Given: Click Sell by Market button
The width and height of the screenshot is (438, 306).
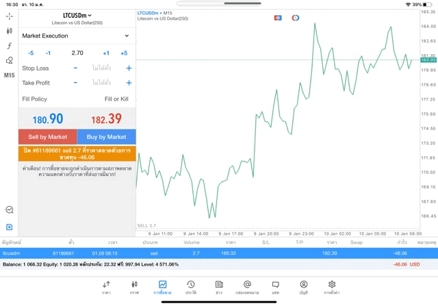Looking at the screenshot, I should pos(48,137).
